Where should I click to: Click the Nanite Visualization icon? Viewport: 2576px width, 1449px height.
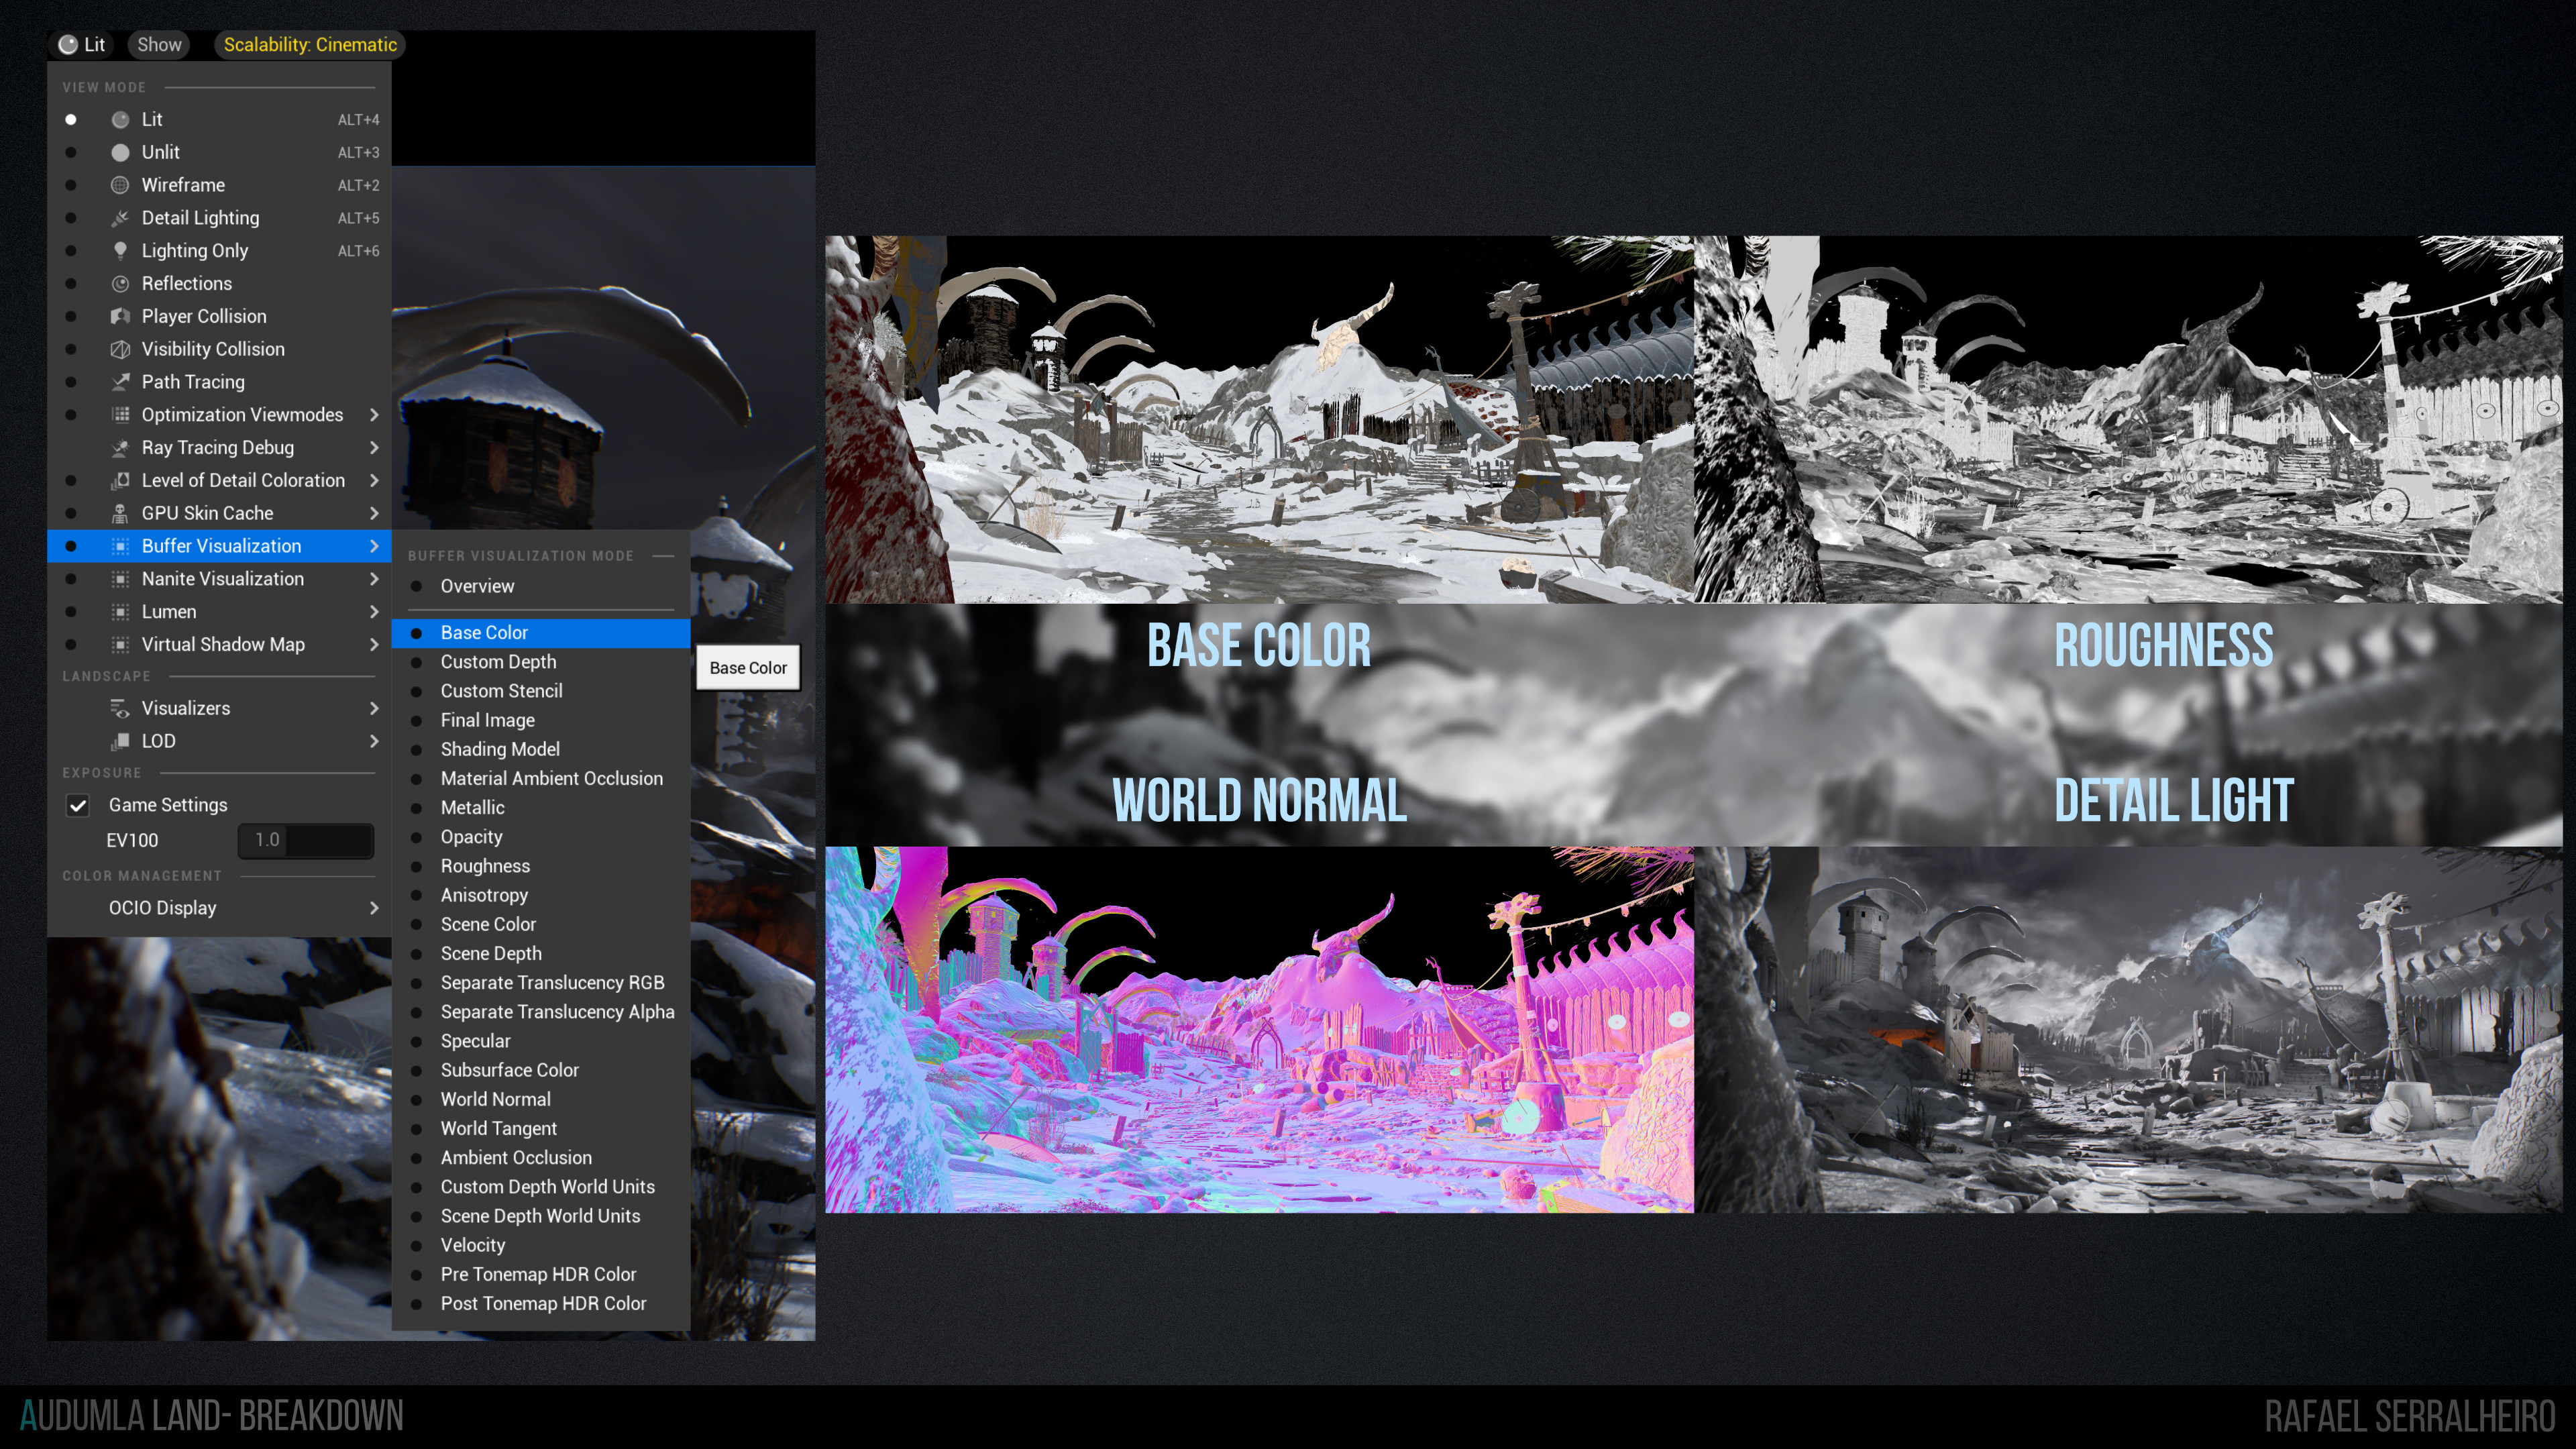[x=120, y=579]
